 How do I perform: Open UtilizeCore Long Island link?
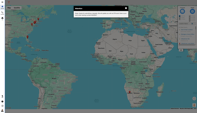click(x=188, y=43)
